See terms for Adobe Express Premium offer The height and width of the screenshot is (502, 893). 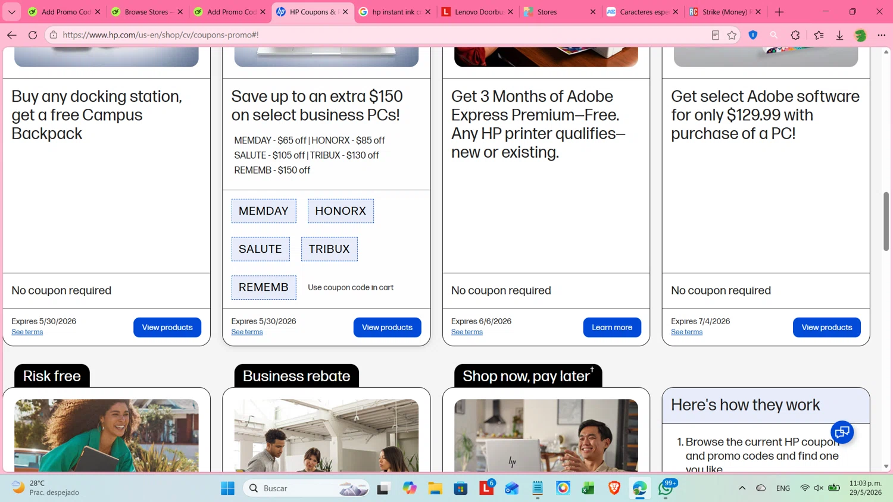point(467,332)
